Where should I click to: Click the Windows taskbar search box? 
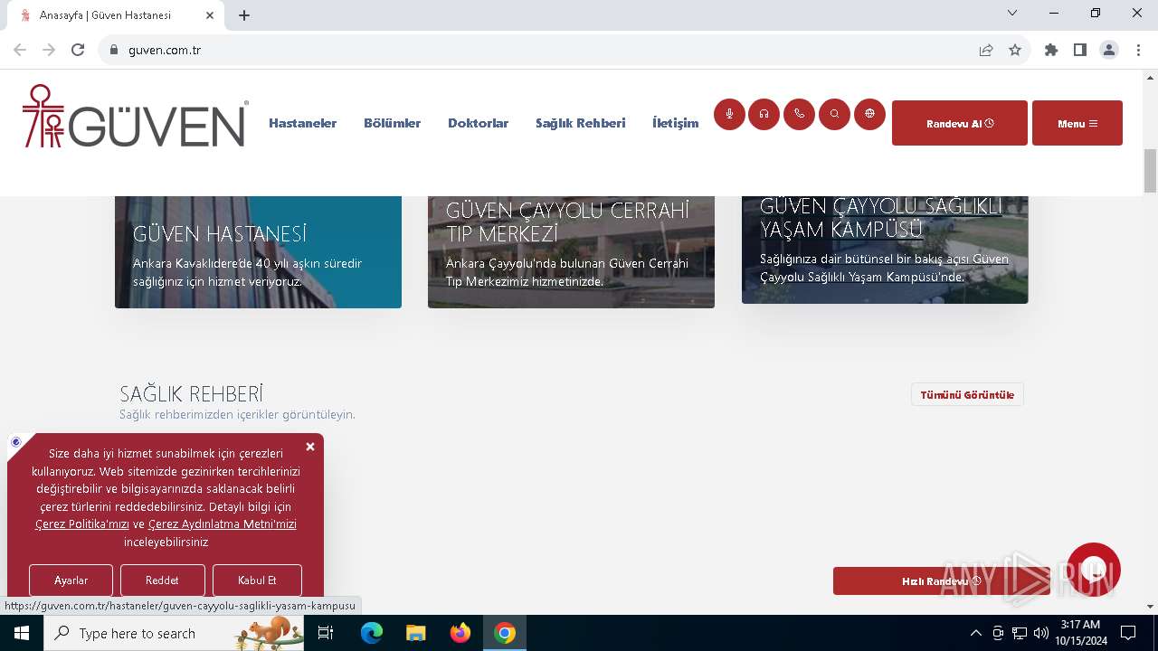point(174,633)
